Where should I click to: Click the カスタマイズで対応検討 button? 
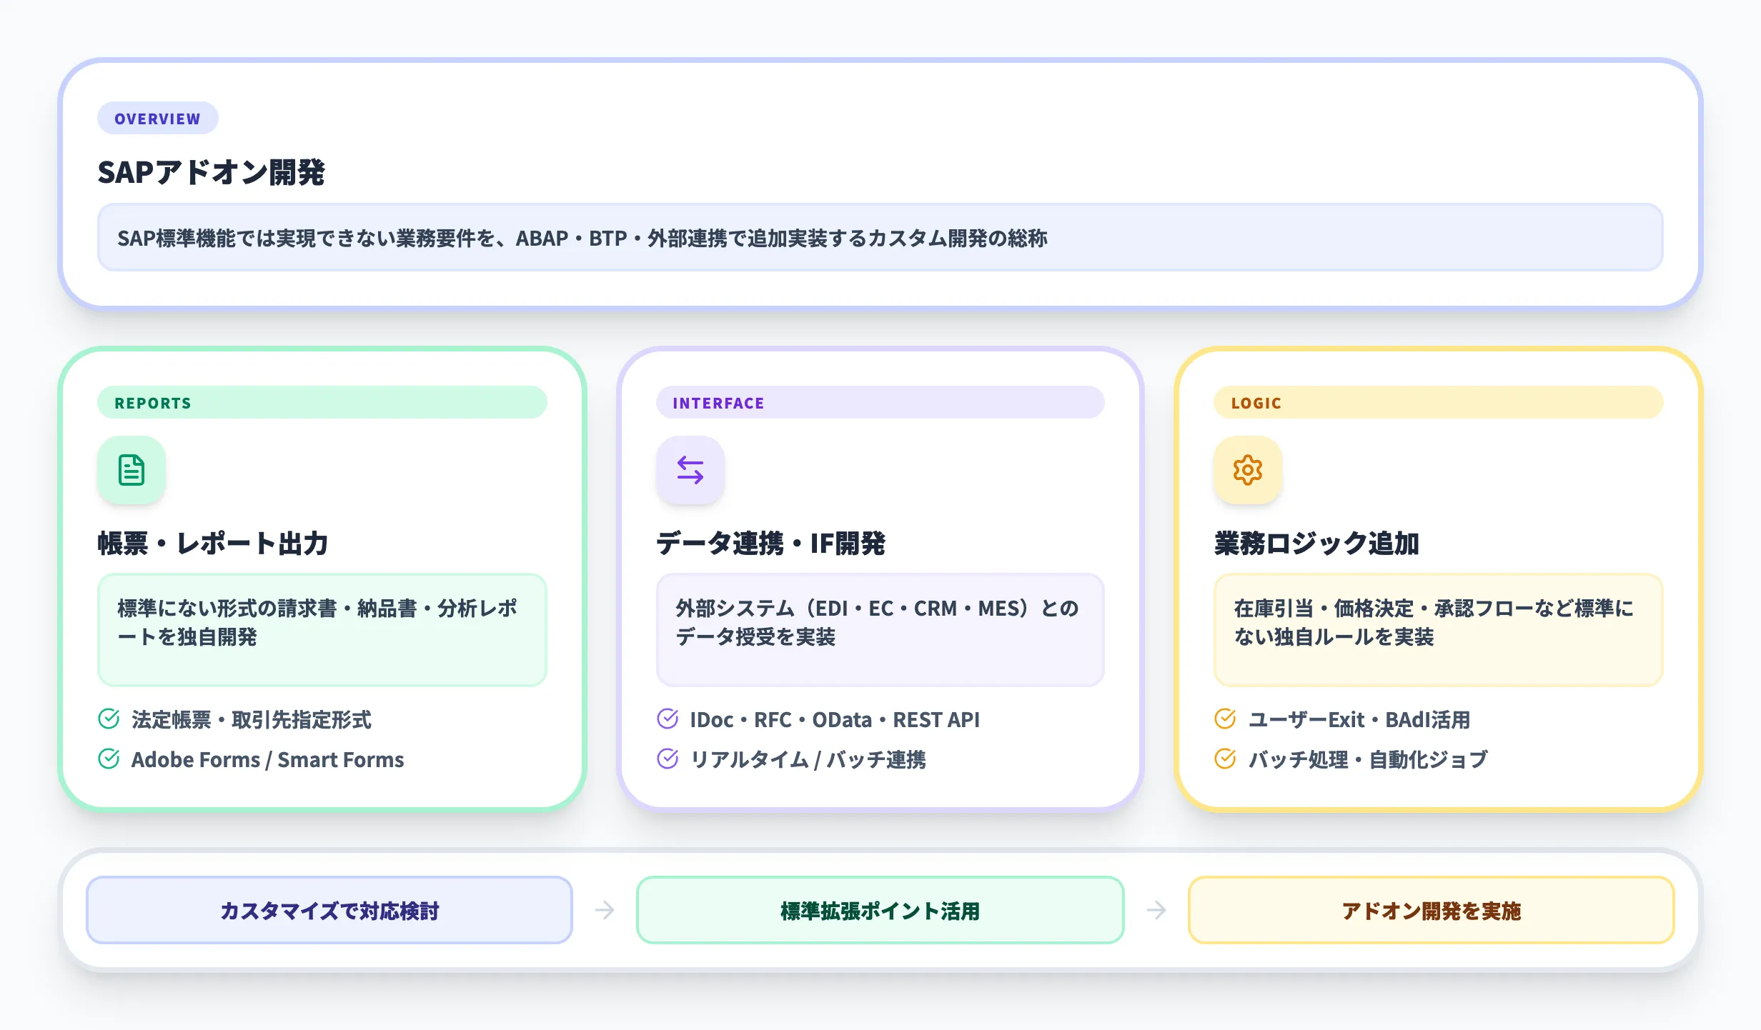pos(329,910)
